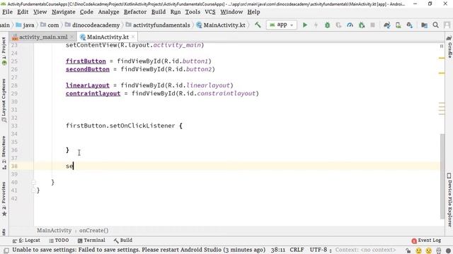Click the 38:11 cursor position indicator

tap(278, 250)
